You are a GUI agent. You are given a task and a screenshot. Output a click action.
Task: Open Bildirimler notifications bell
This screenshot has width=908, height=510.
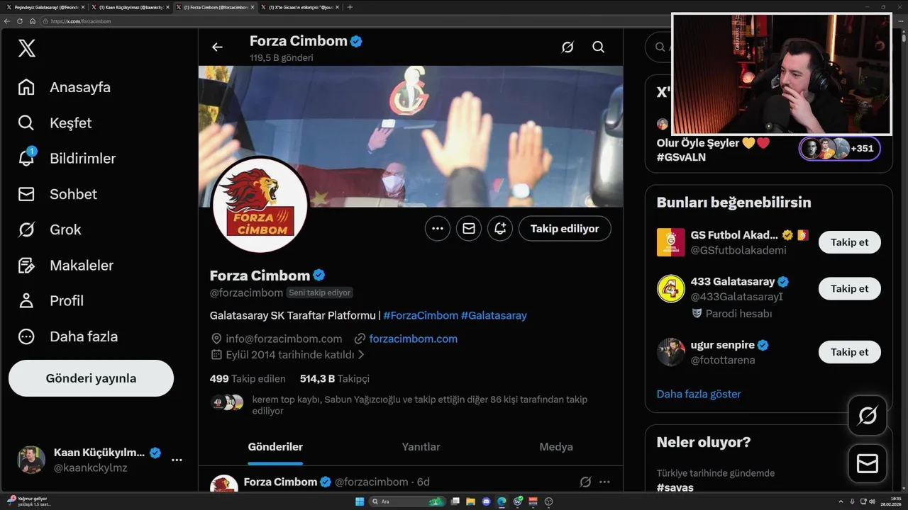[x=26, y=158]
